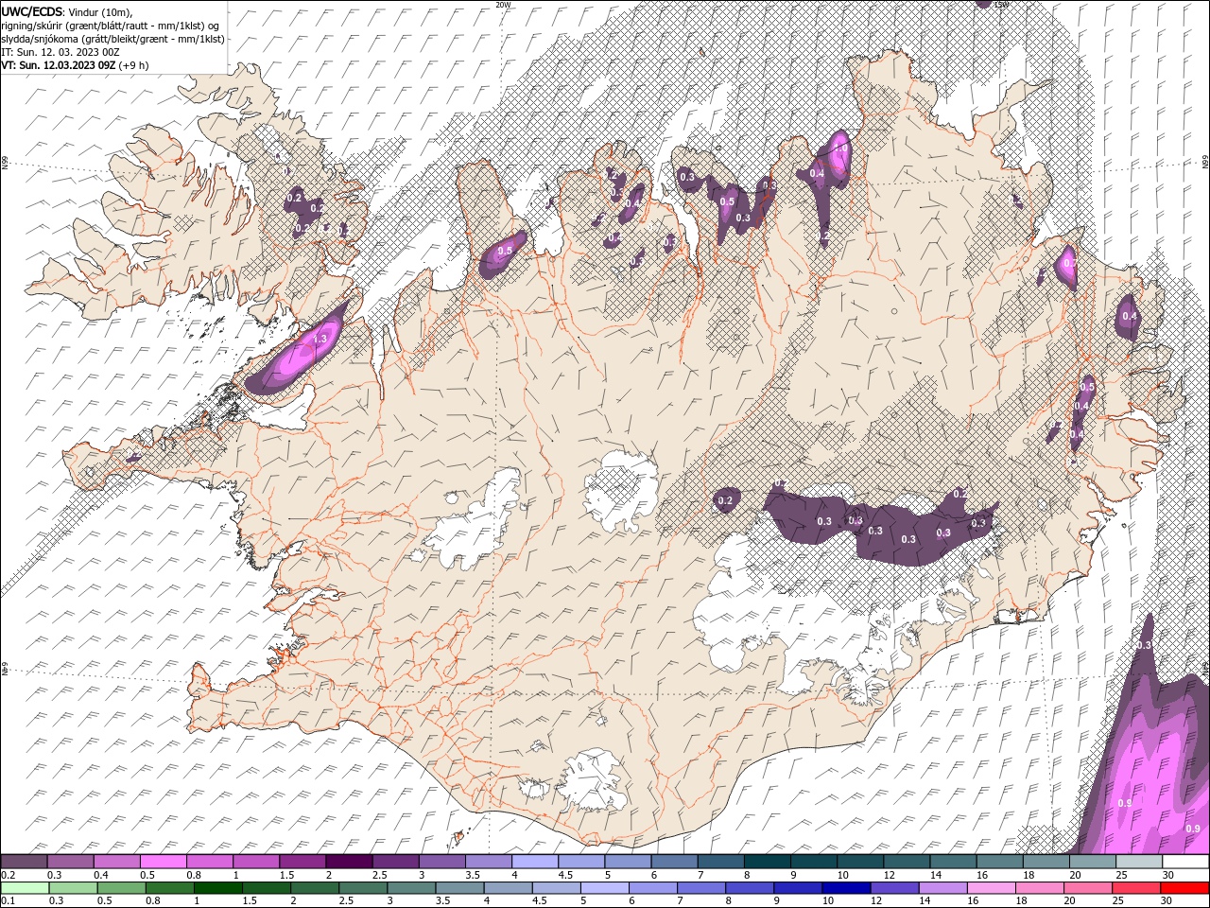Select rain legend swatch between 20 and 25

tap(1088, 888)
